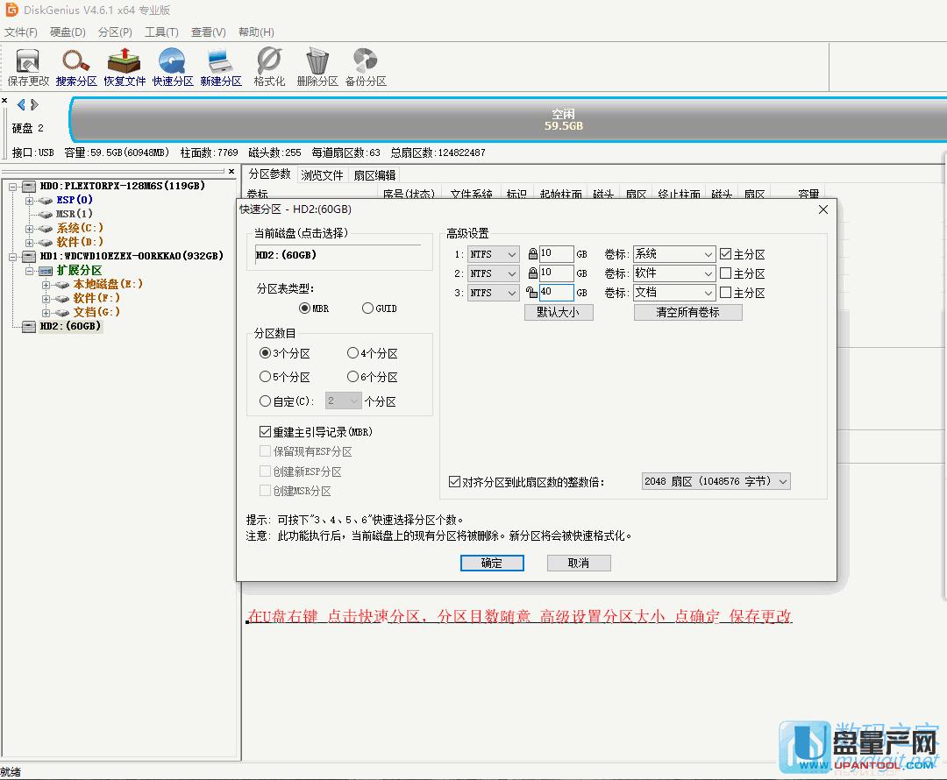
Task: Open the 恢复文件 (Recover Files) tool
Action: [x=125, y=63]
